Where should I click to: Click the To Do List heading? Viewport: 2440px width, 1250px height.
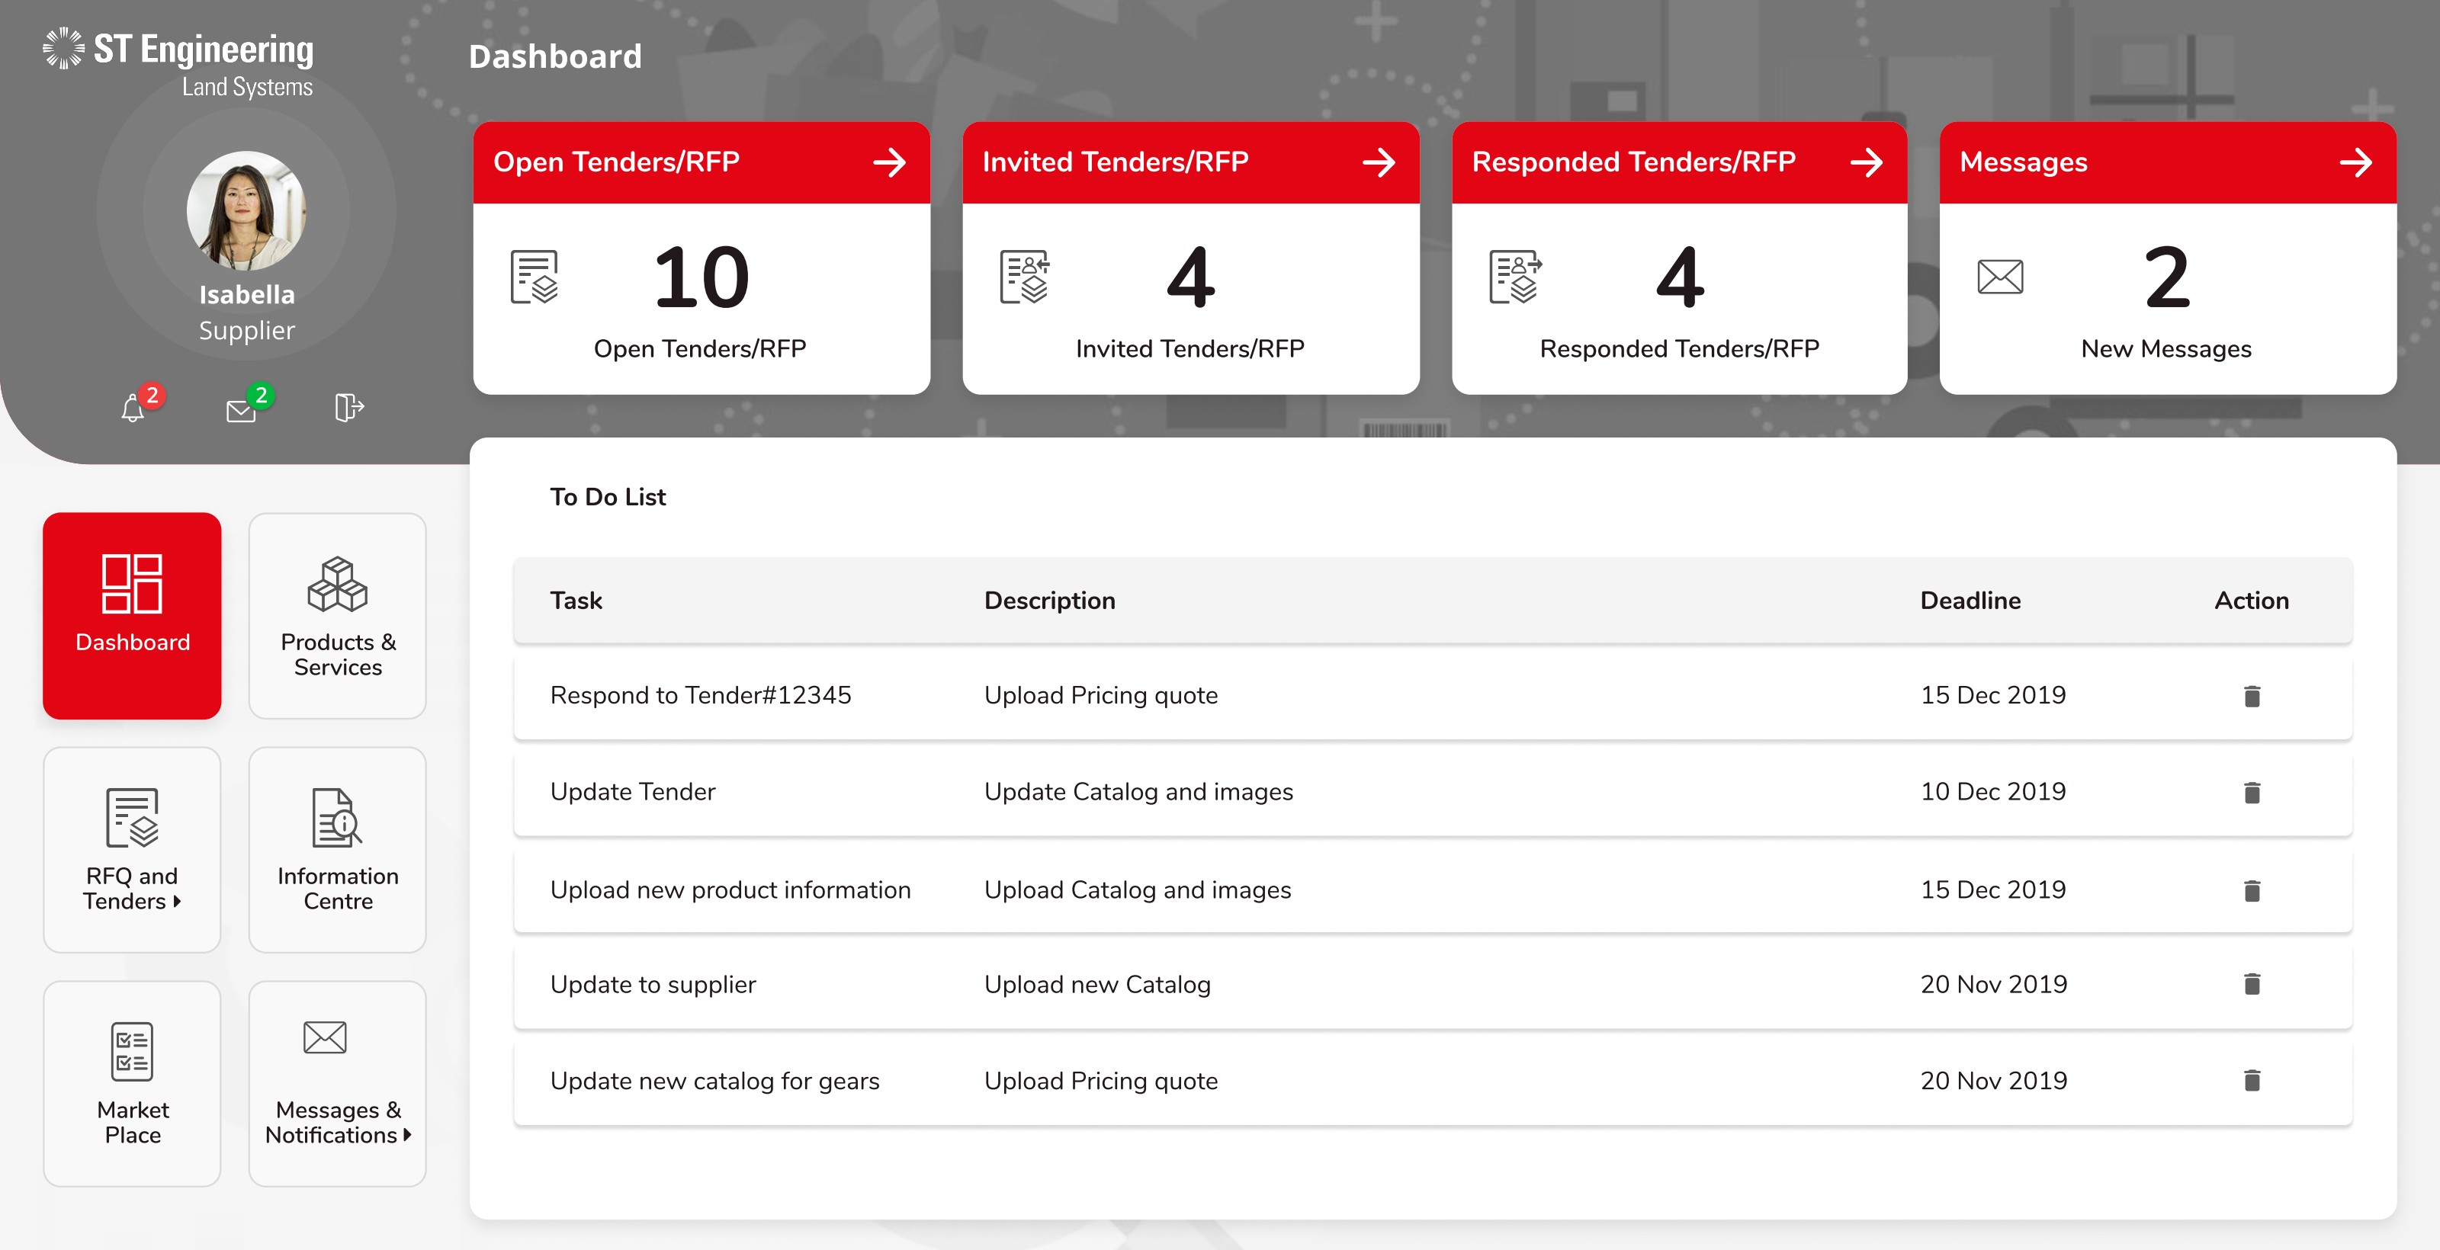click(x=608, y=497)
